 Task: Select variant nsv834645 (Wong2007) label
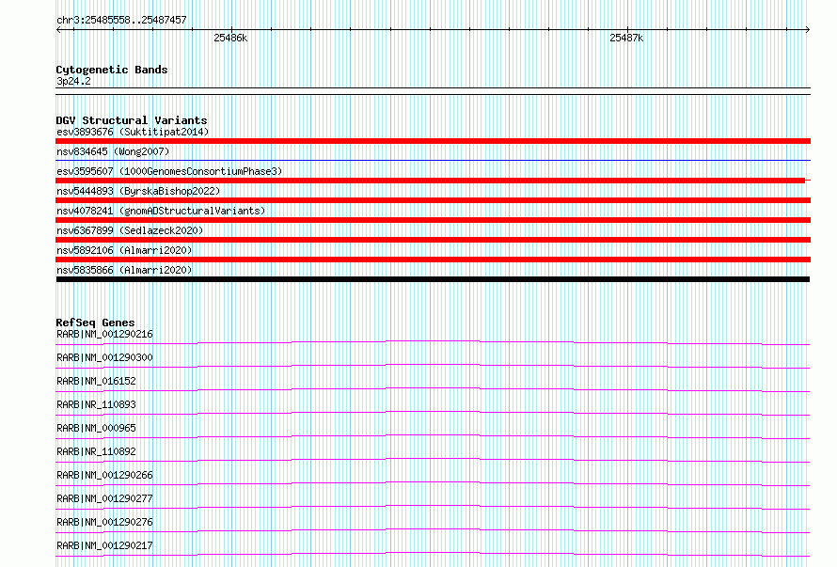pyautogui.click(x=113, y=151)
